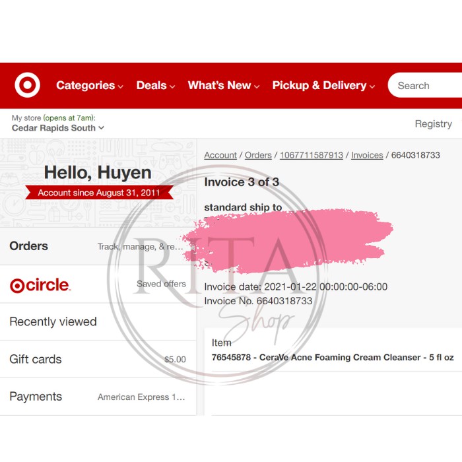Screen dimensions: 462x462
Task: Change the Cedar Rapids South store
Action: point(58,128)
